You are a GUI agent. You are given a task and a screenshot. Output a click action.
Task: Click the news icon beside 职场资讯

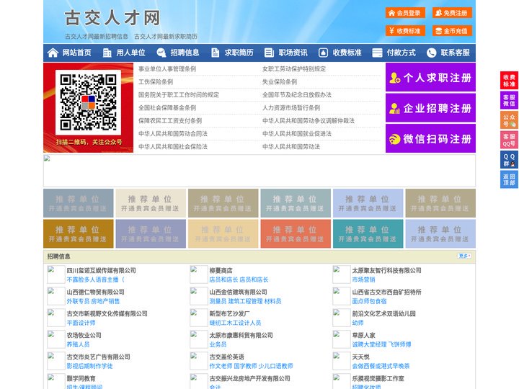269,53
